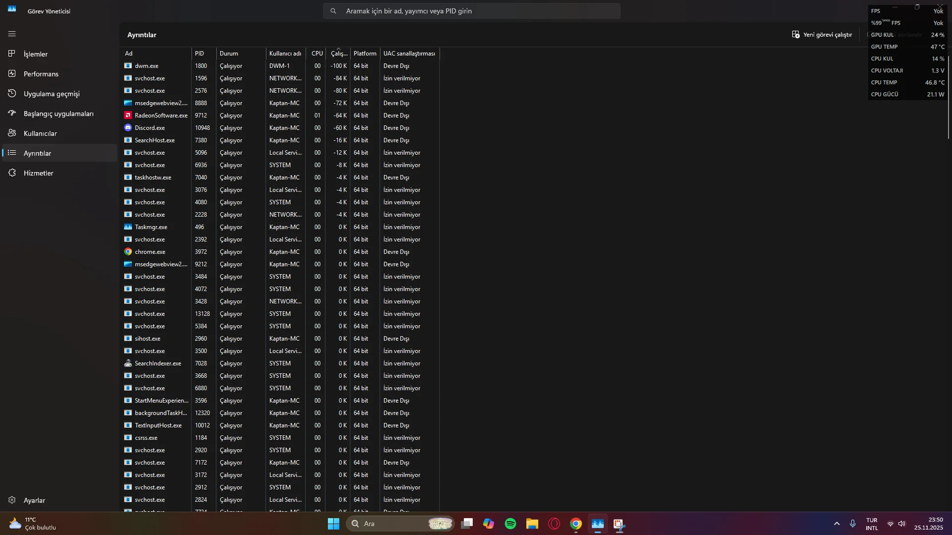Launch Copilot from the taskbar
This screenshot has width=952, height=535.
click(489, 524)
